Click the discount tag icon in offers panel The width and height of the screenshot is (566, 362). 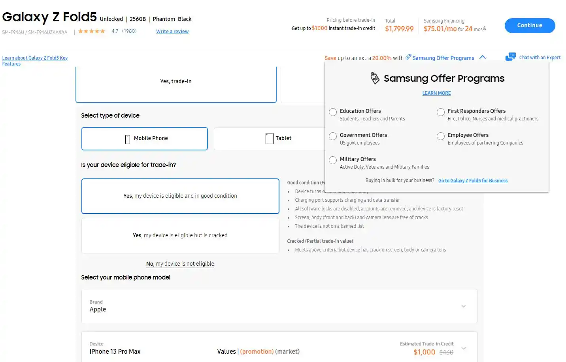pos(375,78)
